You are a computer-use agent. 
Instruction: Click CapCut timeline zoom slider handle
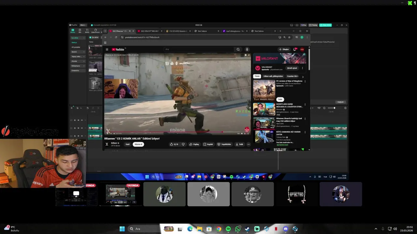334,108
